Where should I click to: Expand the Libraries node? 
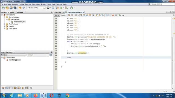tap(4, 26)
